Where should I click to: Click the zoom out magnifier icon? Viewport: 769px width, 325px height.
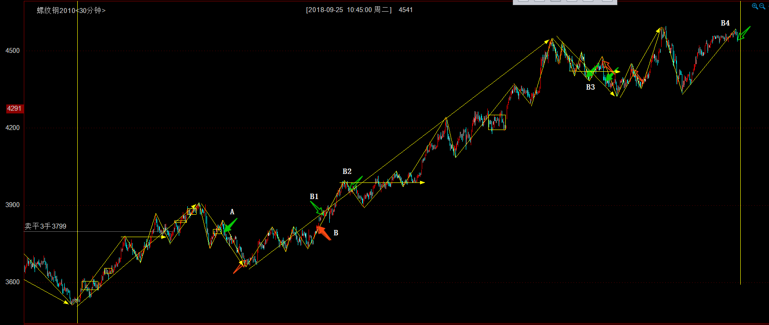click(x=762, y=6)
